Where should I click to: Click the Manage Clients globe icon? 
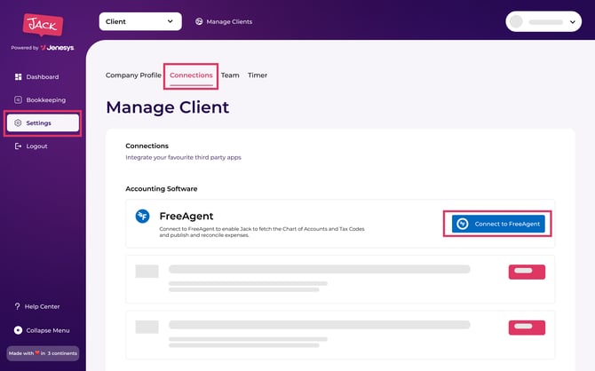199,21
